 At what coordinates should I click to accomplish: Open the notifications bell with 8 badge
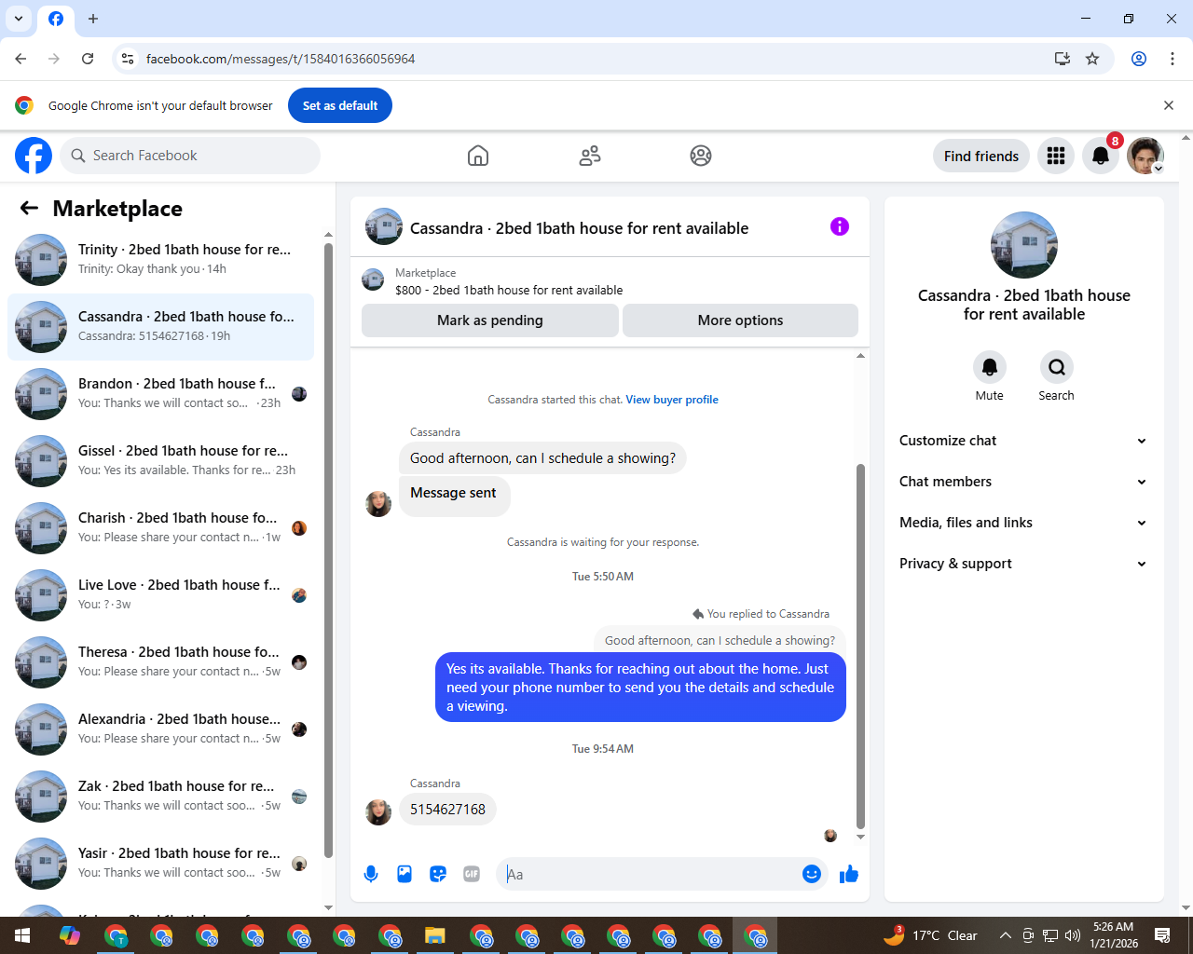tap(1101, 156)
